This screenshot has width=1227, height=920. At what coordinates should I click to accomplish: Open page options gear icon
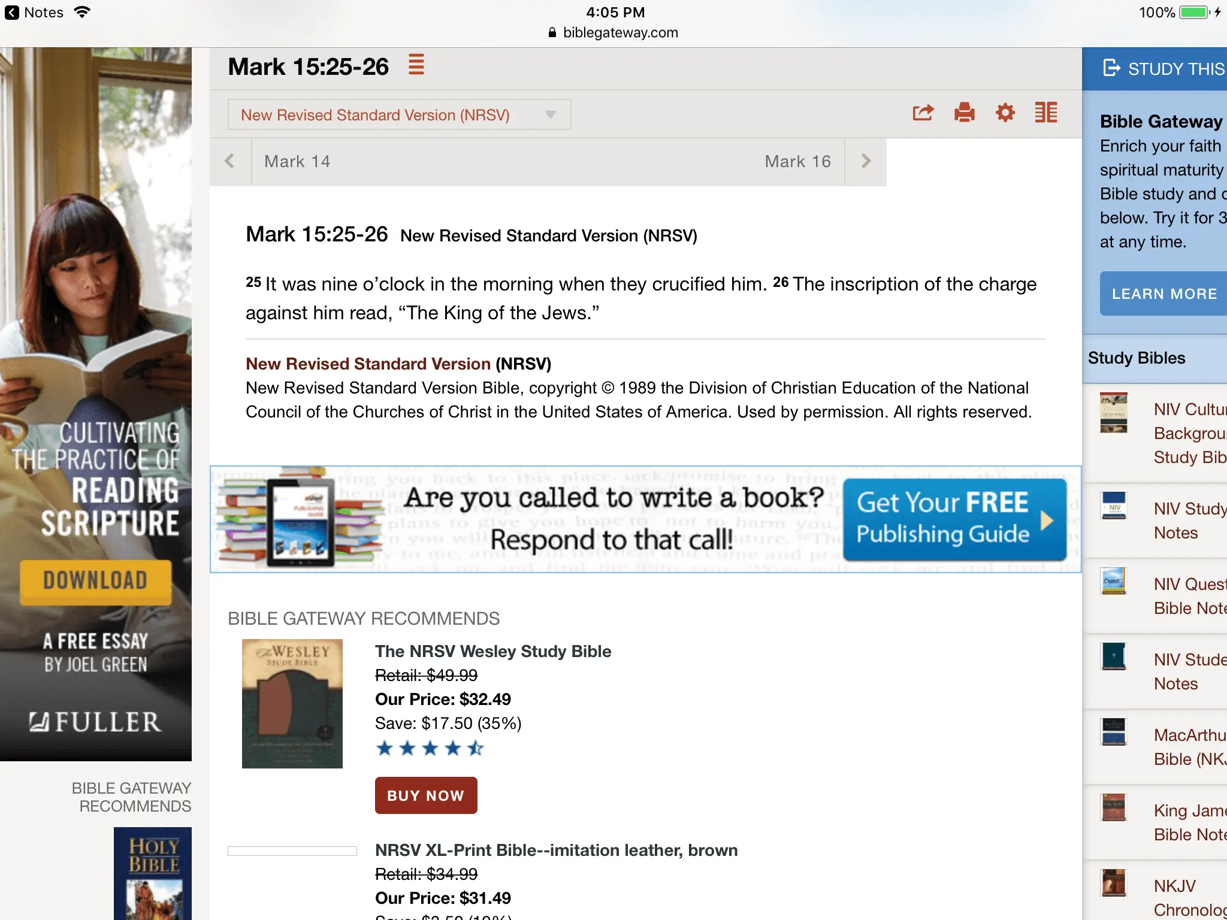tap(1005, 113)
